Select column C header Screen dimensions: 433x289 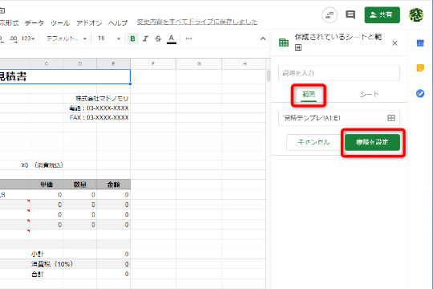click(47, 64)
